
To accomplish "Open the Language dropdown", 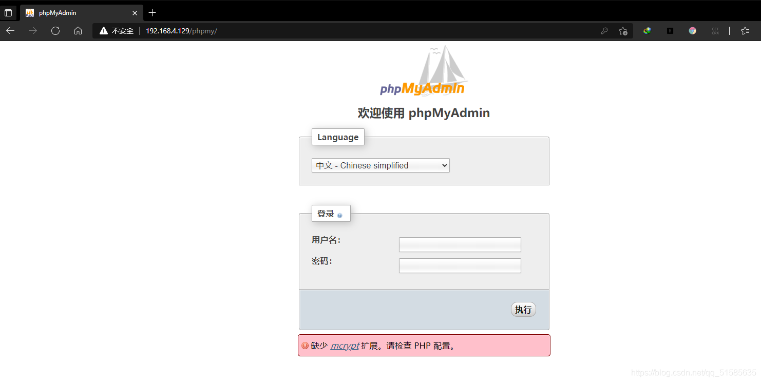I will [x=380, y=165].
